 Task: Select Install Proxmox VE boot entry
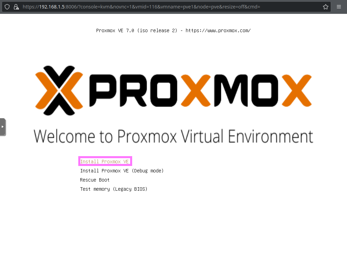(x=105, y=161)
